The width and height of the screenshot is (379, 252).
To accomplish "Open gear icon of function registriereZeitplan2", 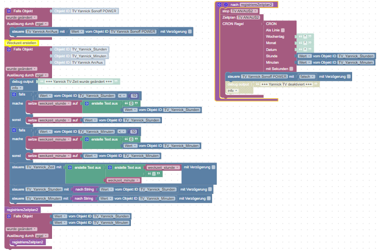I will pos(219,5).
